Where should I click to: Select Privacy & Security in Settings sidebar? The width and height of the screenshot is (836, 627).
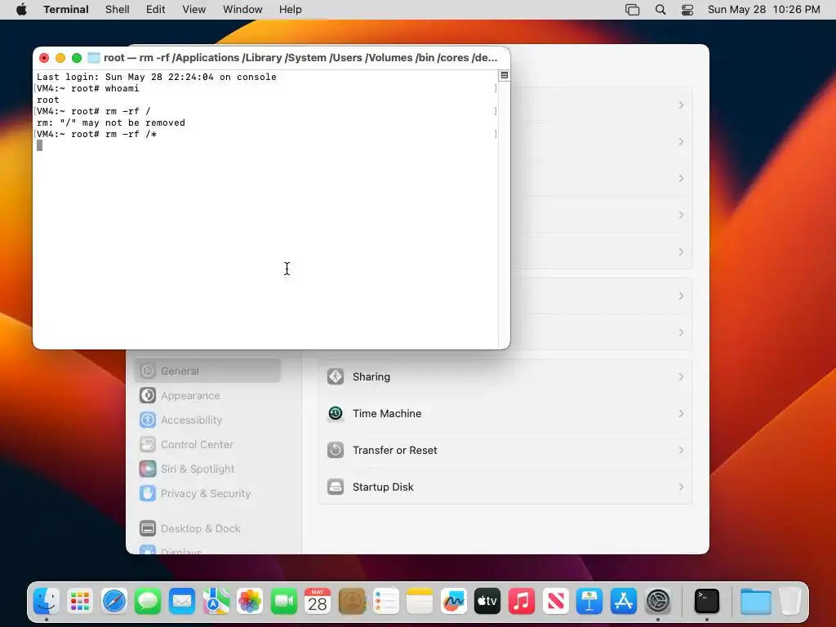click(x=207, y=494)
